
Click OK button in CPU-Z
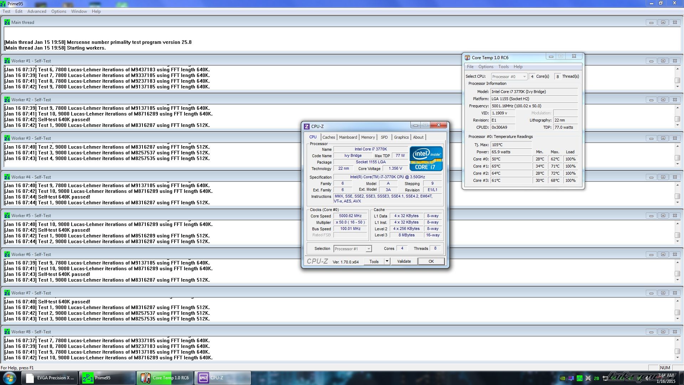tap(431, 261)
